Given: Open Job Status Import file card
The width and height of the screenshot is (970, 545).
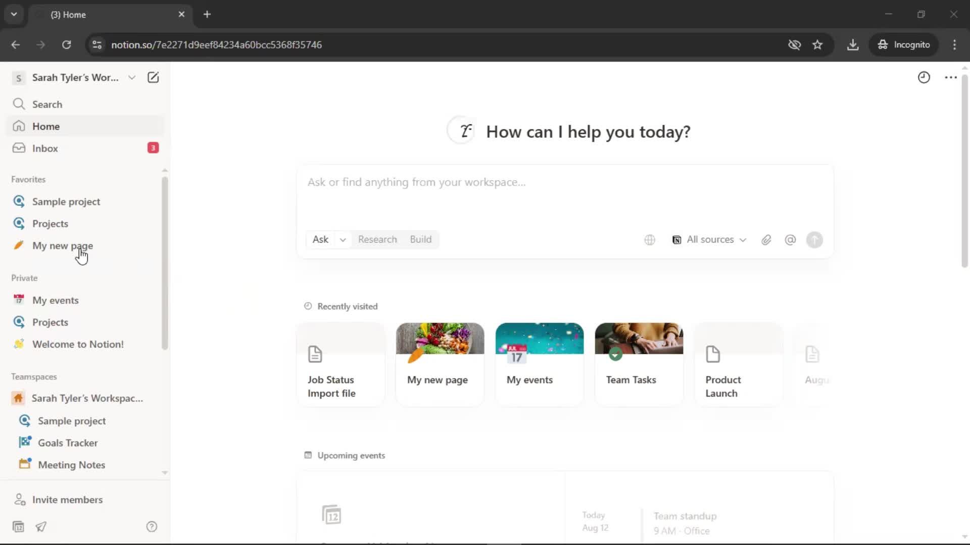Looking at the screenshot, I should pyautogui.click(x=341, y=364).
